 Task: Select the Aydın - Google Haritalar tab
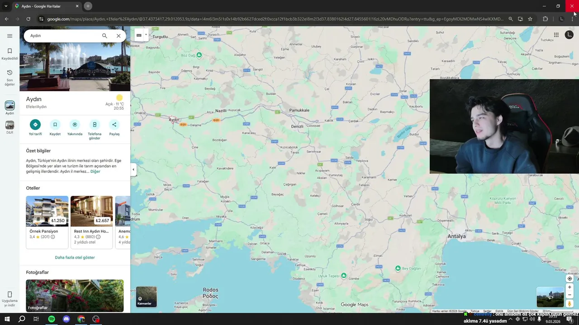(x=46, y=6)
